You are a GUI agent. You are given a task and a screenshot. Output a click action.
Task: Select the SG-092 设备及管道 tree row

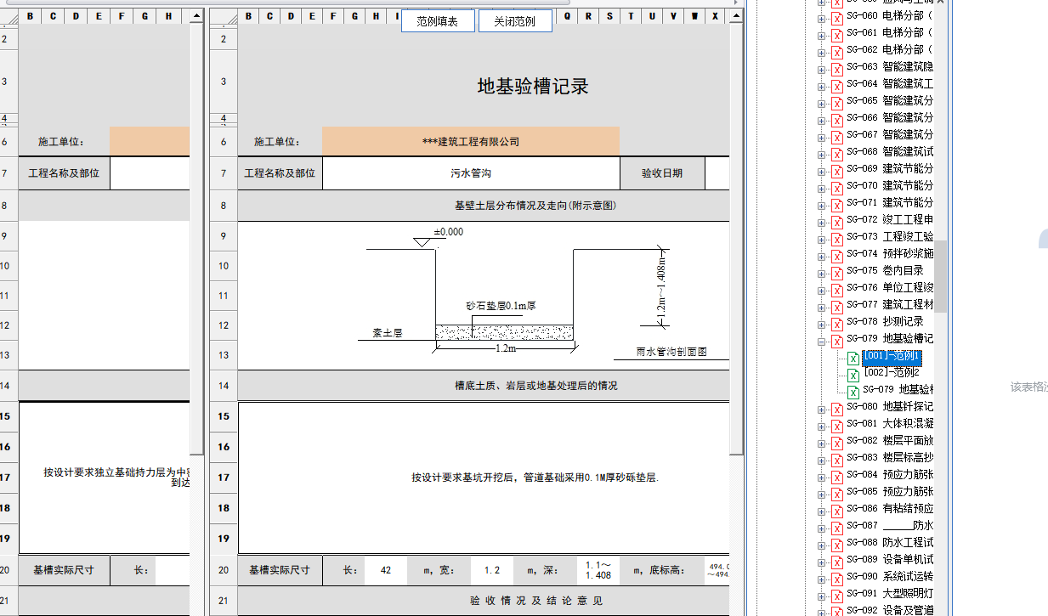(890, 610)
